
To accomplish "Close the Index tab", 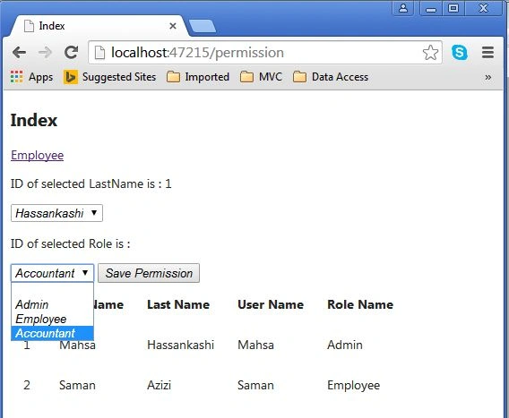I will click(x=173, y=26).
